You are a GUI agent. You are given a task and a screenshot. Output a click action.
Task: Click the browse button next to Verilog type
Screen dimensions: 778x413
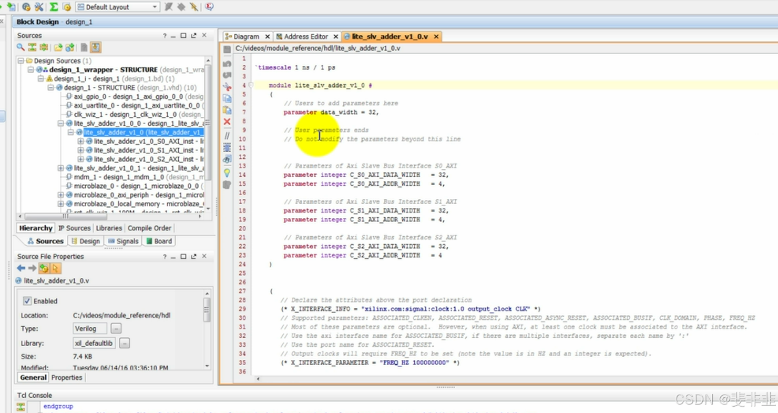tap(116, 328)
